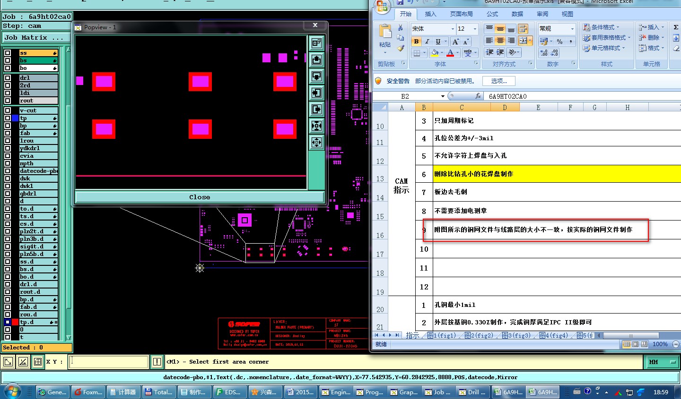Open the number format dropdown showing 常规
Viewport: 681px width, 399px height.
(x=572, y=29)
